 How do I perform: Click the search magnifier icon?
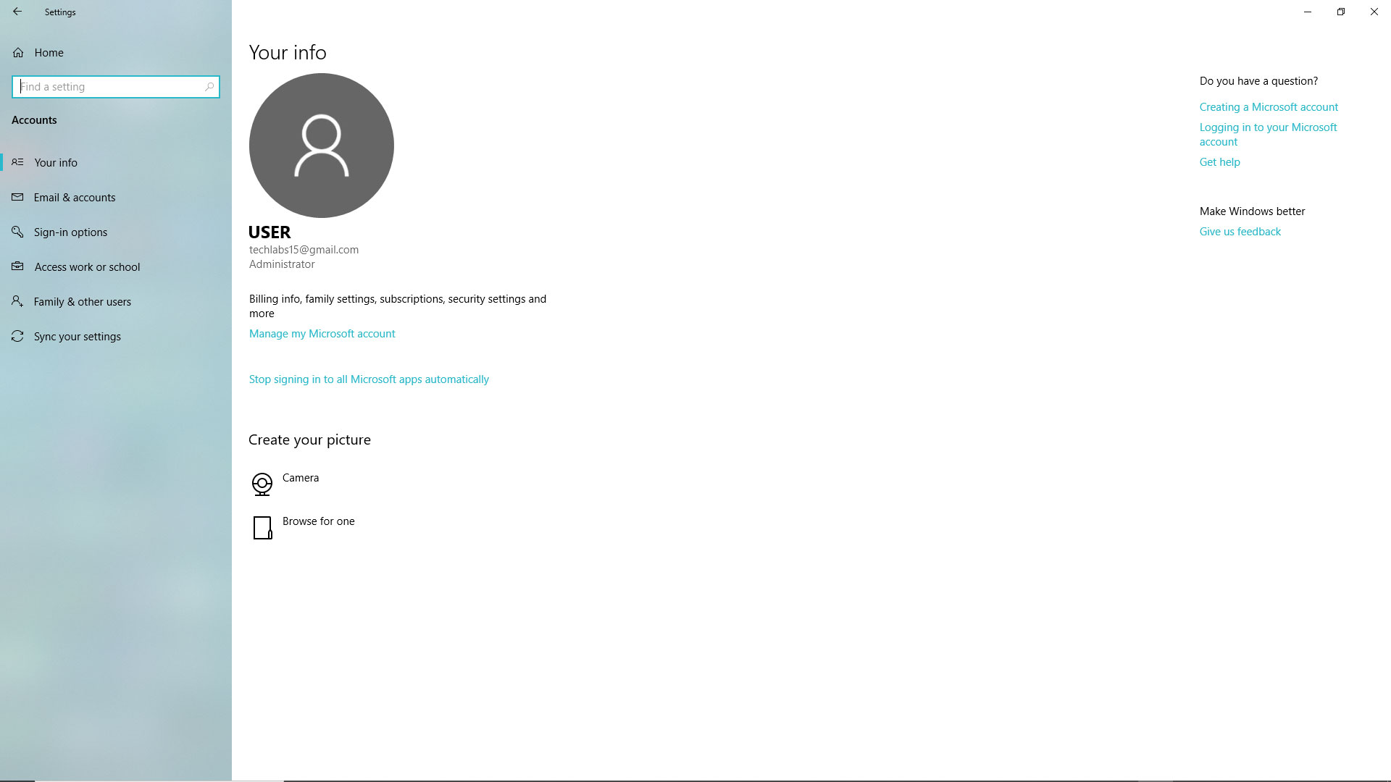(209, 87)
